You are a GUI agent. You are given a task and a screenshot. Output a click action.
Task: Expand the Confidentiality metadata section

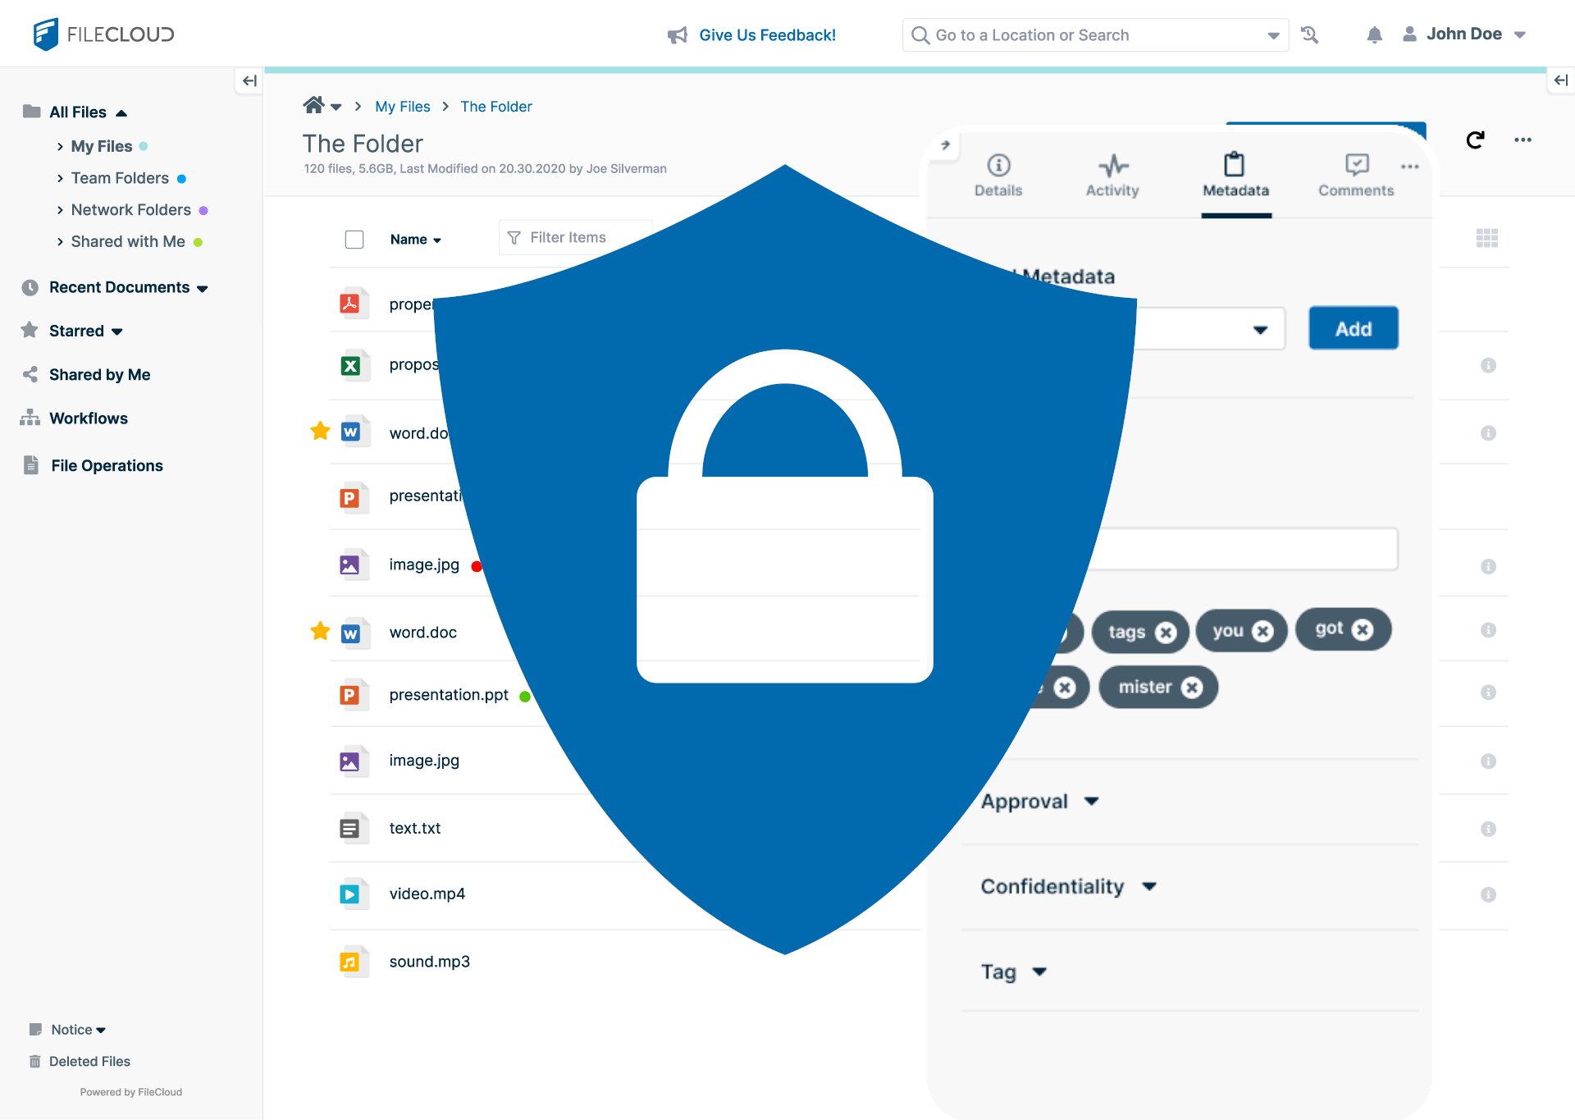pos(1149,886)
